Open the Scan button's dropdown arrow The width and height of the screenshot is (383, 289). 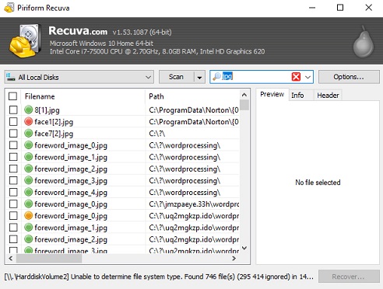pos(199,77)
